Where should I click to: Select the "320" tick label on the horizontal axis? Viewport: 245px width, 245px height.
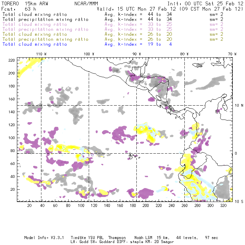coord(223,206)
